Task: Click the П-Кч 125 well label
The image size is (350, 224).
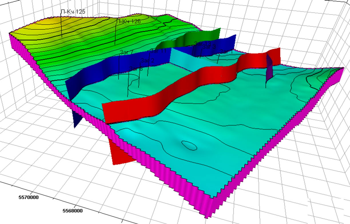Action: pos(73,12)
